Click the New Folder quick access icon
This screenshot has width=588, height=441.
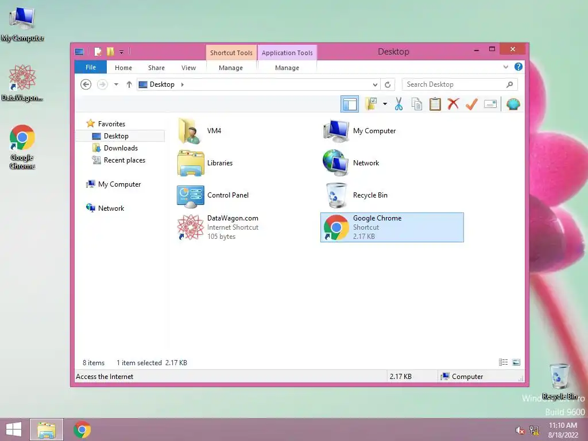pyautogui.click(x=110, y=52)
